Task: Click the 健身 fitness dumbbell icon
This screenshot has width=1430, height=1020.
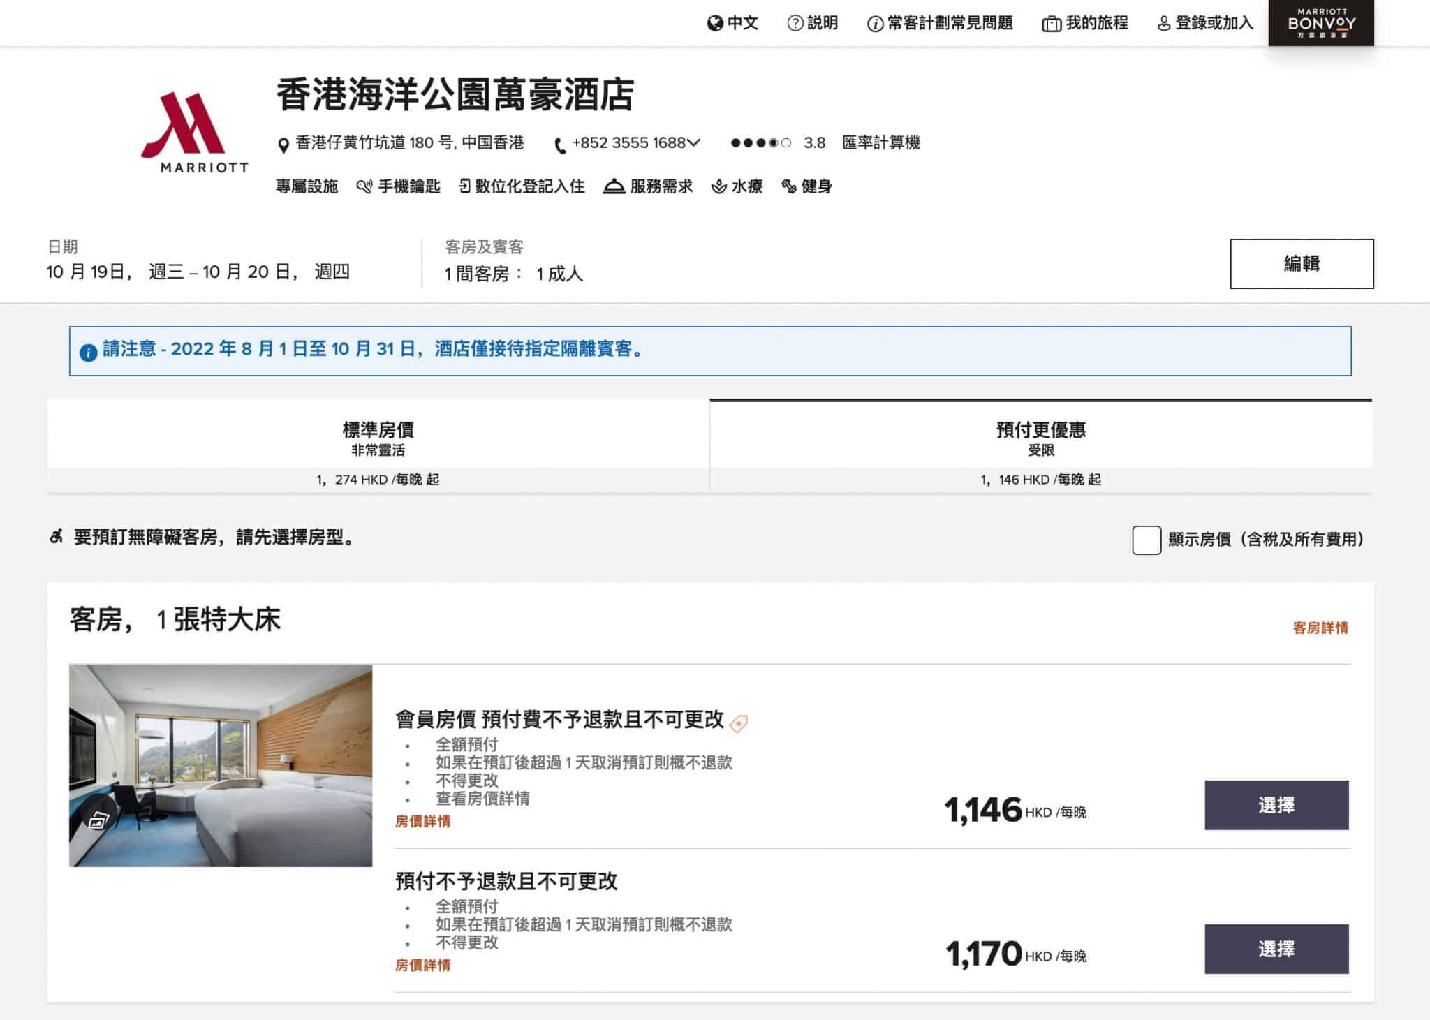Action: (789, 186)
